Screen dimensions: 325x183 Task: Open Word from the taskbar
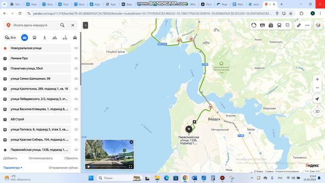[x=194, y=178]
